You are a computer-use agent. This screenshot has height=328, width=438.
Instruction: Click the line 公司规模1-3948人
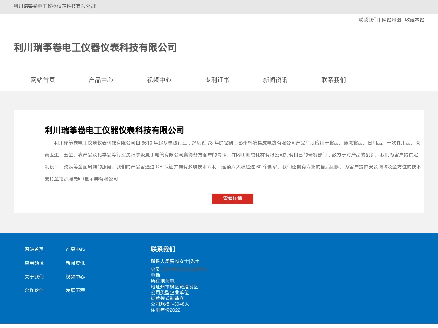click(x=170, y=304)
